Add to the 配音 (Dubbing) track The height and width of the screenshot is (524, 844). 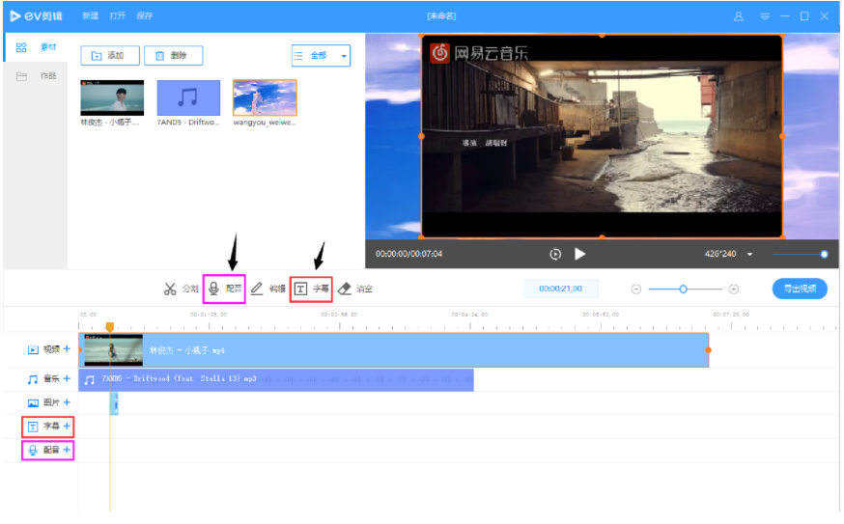click(x=67, y=450)
